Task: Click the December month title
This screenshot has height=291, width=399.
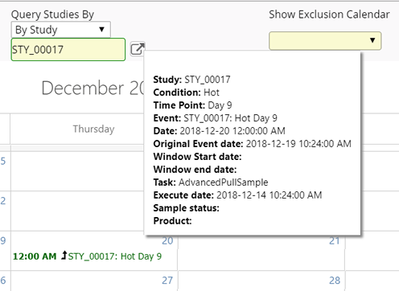Action: point(83,88)
